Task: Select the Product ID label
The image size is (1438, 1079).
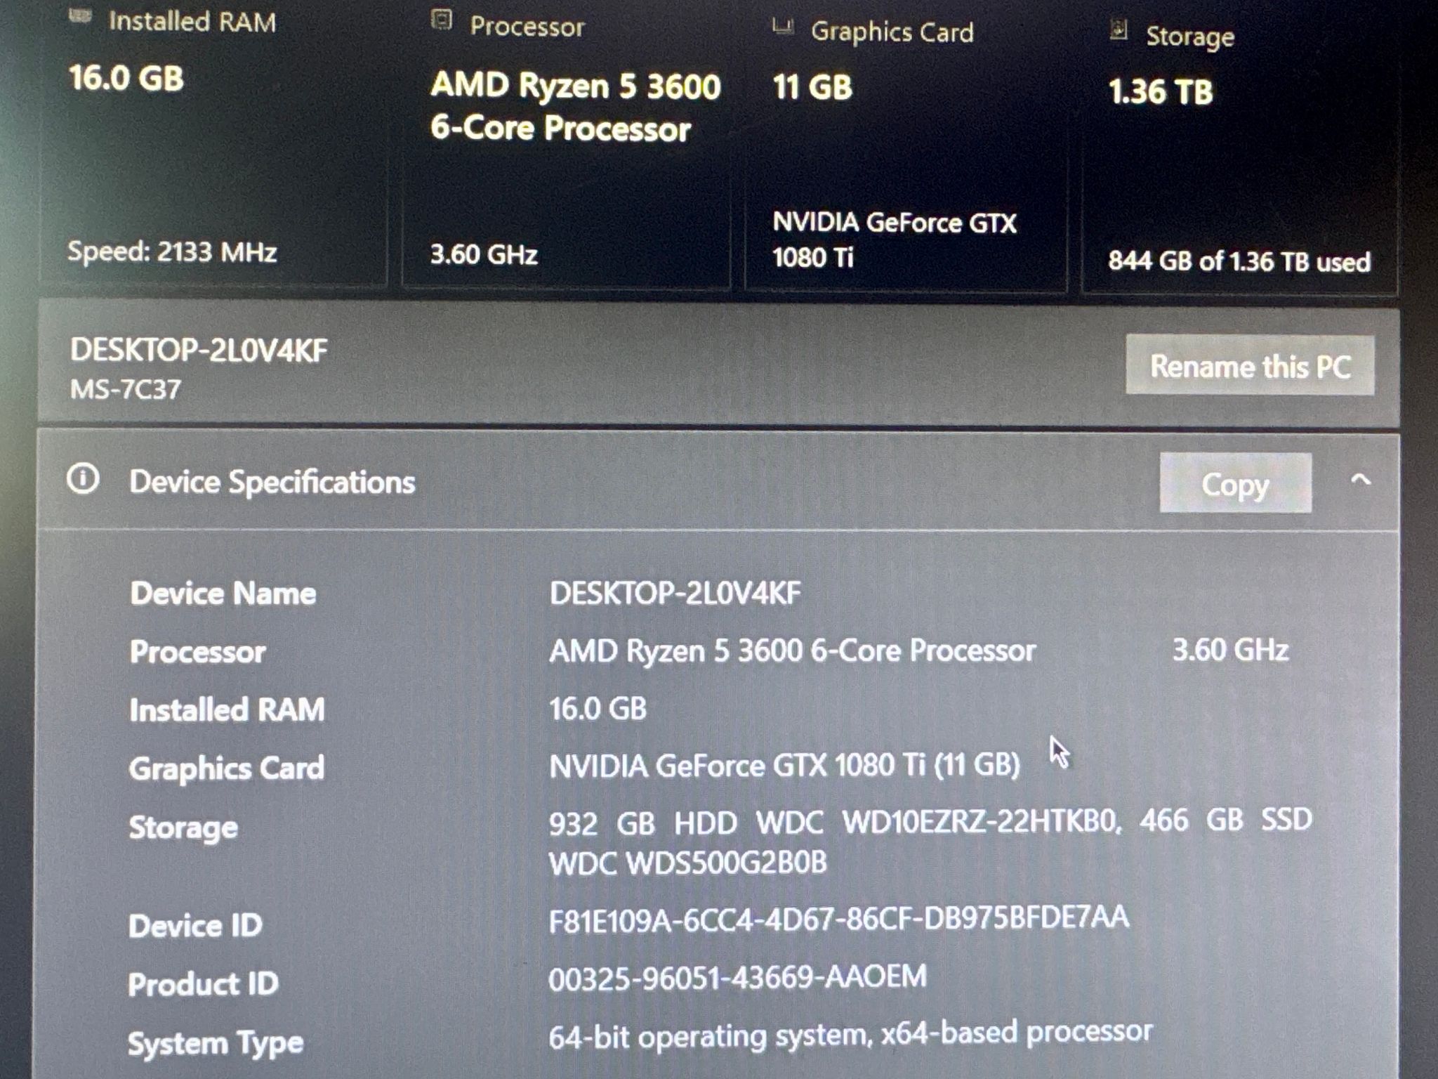Action: (204, 984)
